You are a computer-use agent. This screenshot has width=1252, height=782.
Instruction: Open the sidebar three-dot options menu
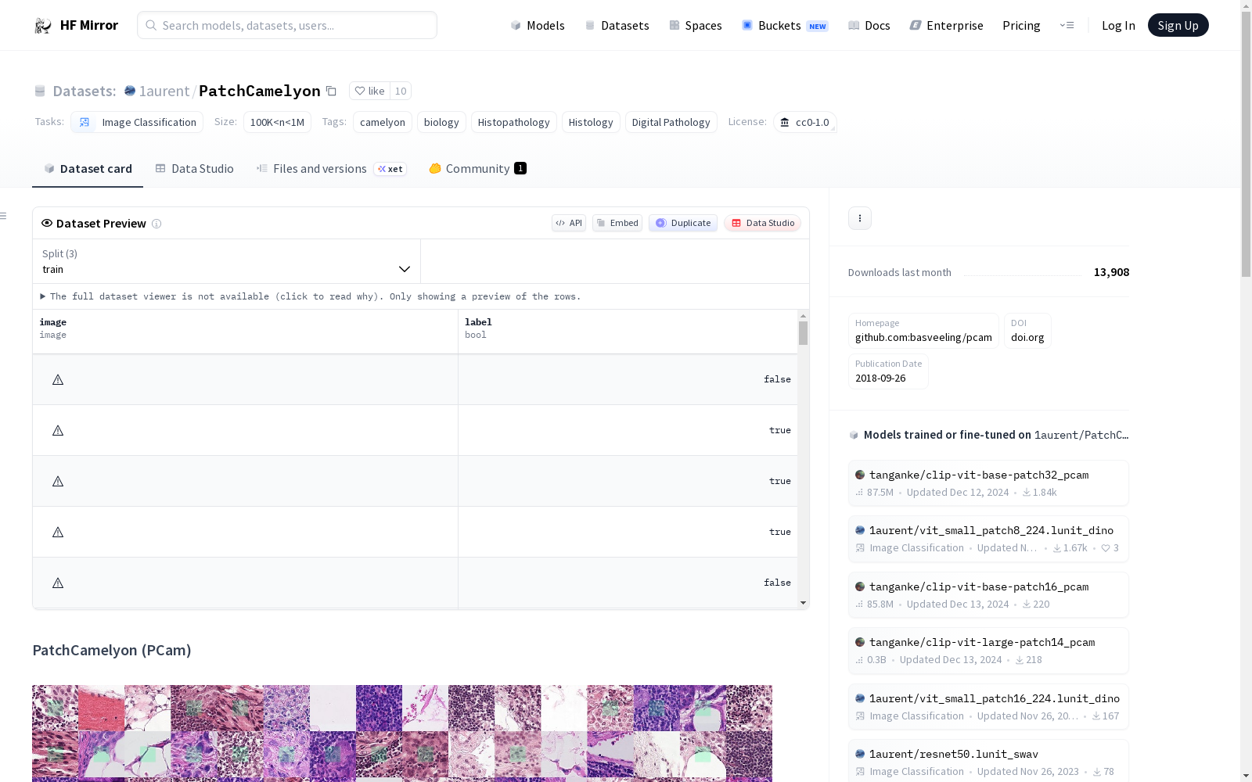860,218
